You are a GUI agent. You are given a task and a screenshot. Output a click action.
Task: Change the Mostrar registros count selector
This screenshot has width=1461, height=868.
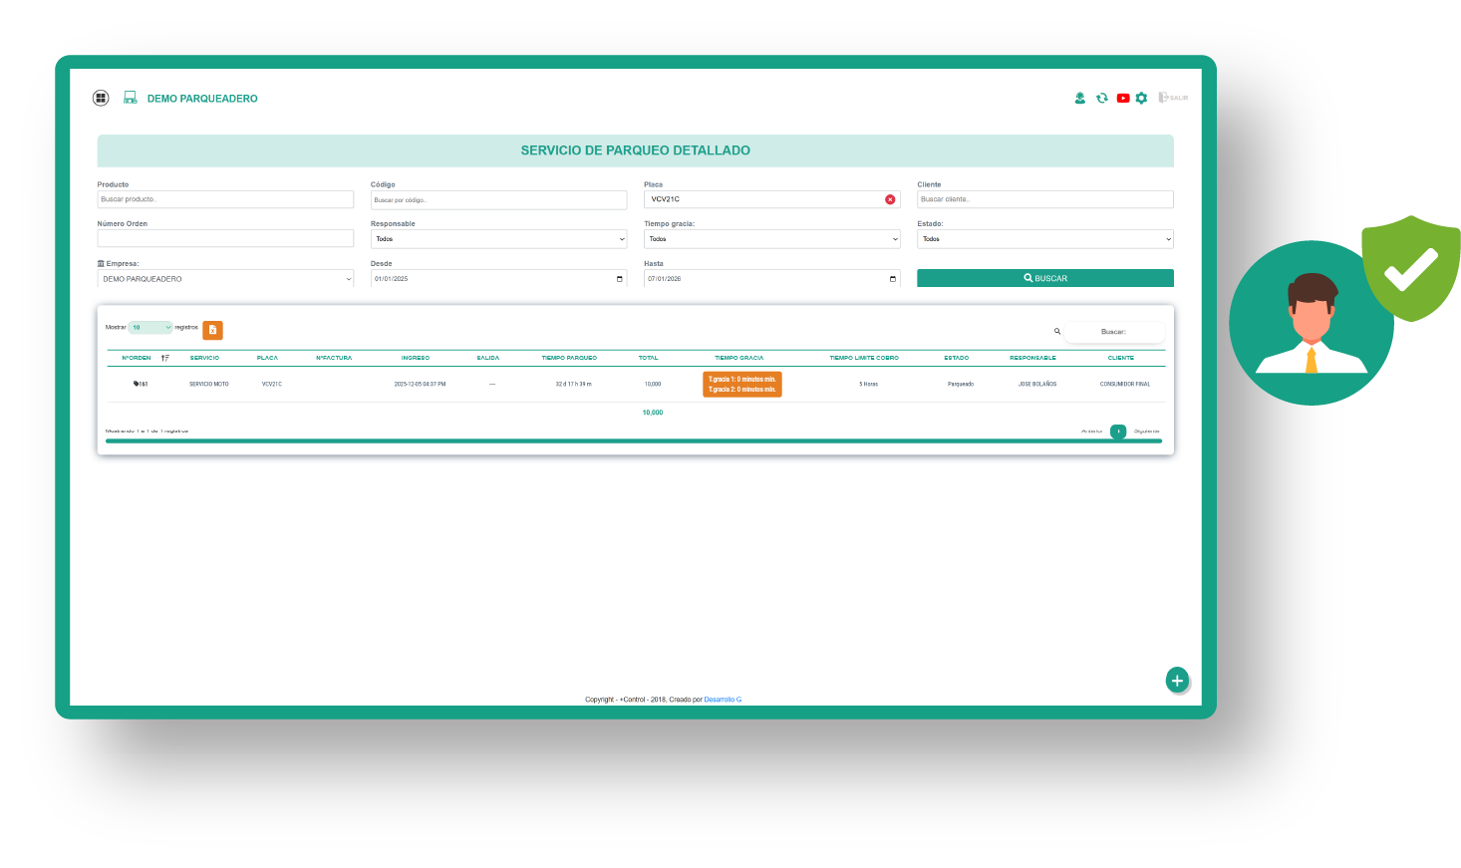pyautogui.click(x=150, y=328)
